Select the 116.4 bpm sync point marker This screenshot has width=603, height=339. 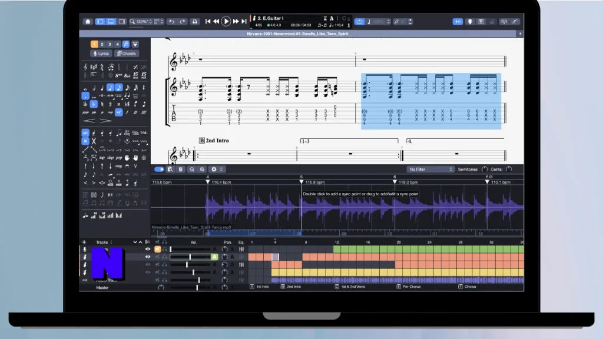click(x=208, y=182)
